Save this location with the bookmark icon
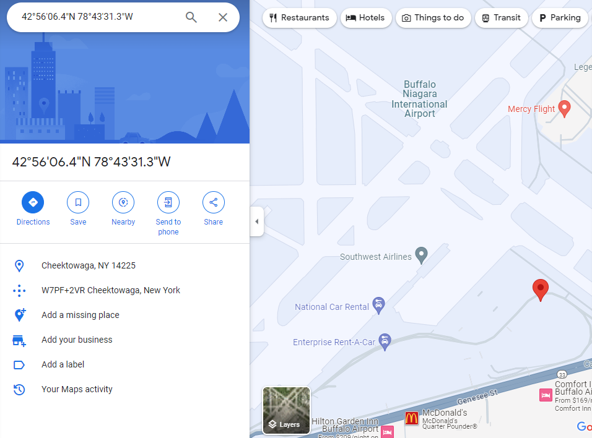Viewport: 592px width, 438px height. point(78,208)
